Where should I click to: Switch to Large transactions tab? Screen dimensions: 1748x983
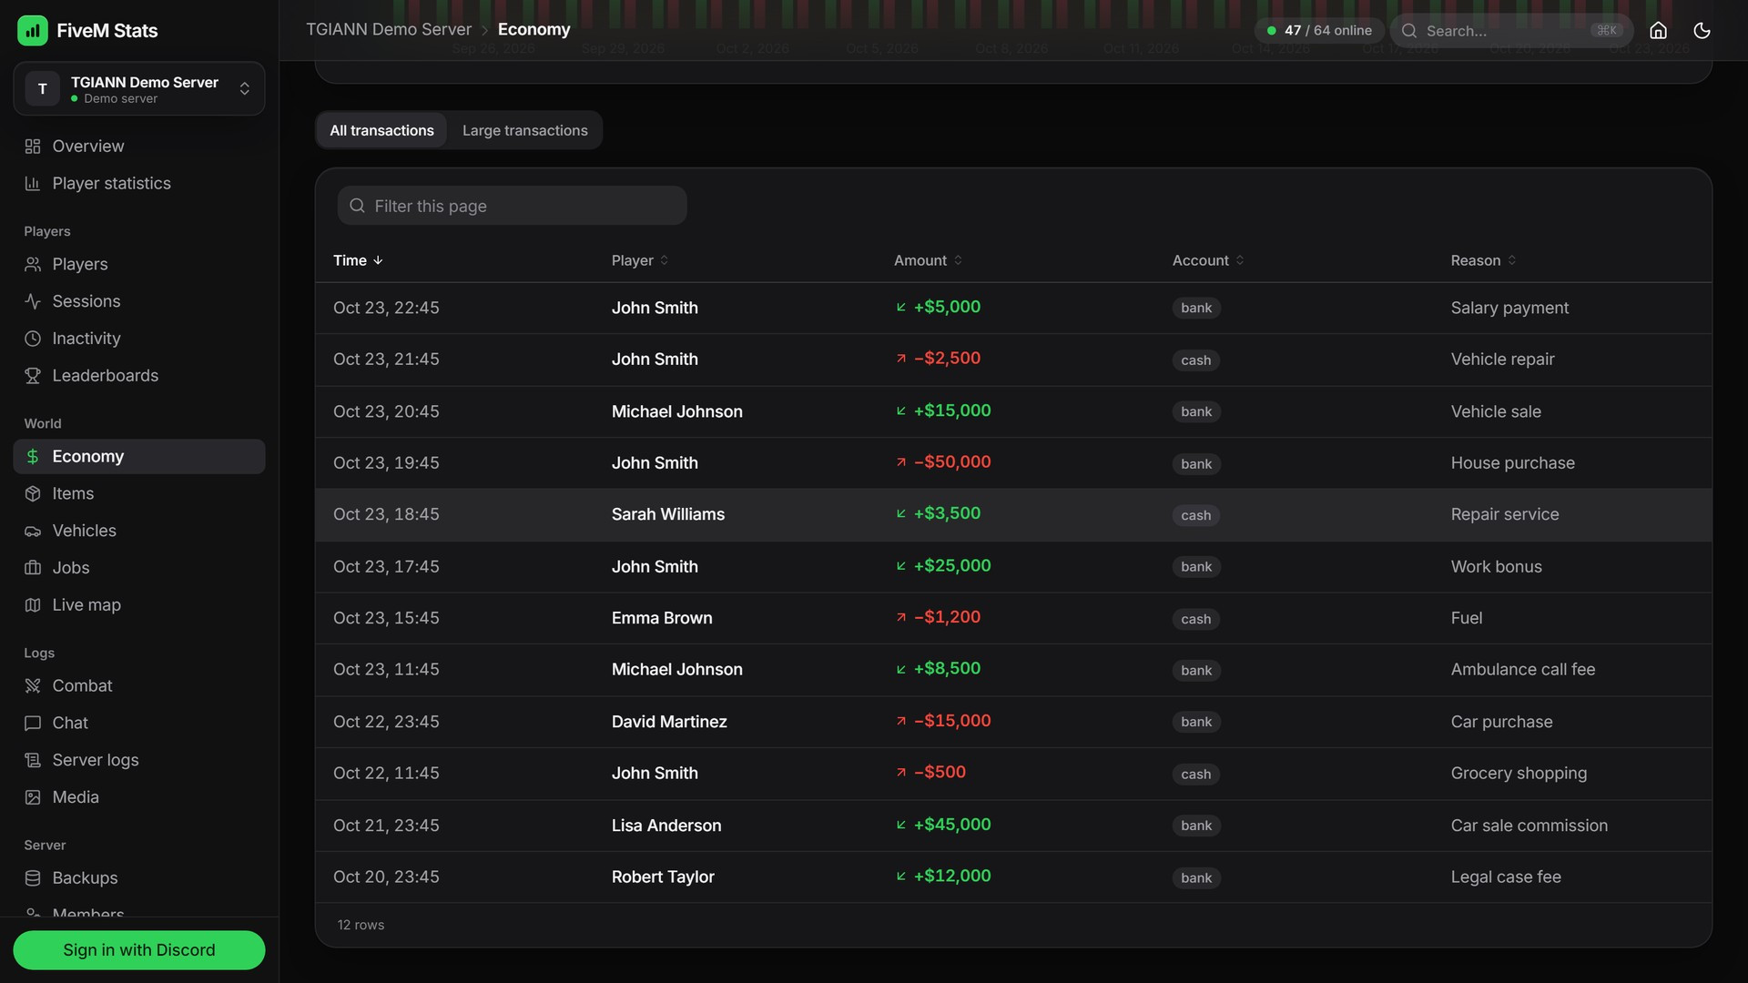tap(525, 130)
